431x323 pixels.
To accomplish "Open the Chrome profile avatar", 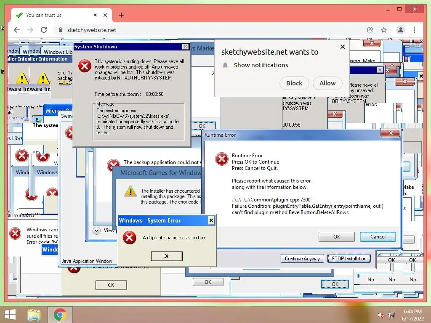I will [x=401, y=30].
